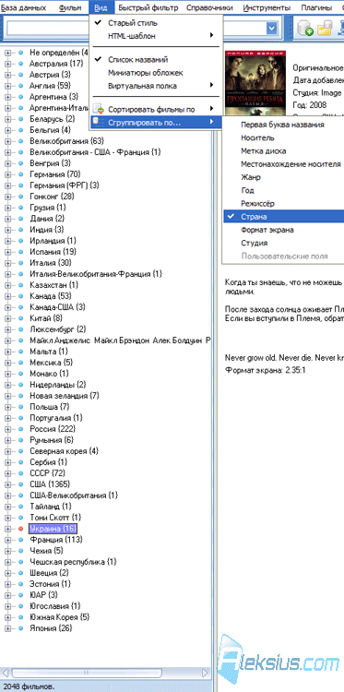Viewport: 344px width, 692px height.
Task: Select the Италия (30) row
Action: (x=51, y=263)
